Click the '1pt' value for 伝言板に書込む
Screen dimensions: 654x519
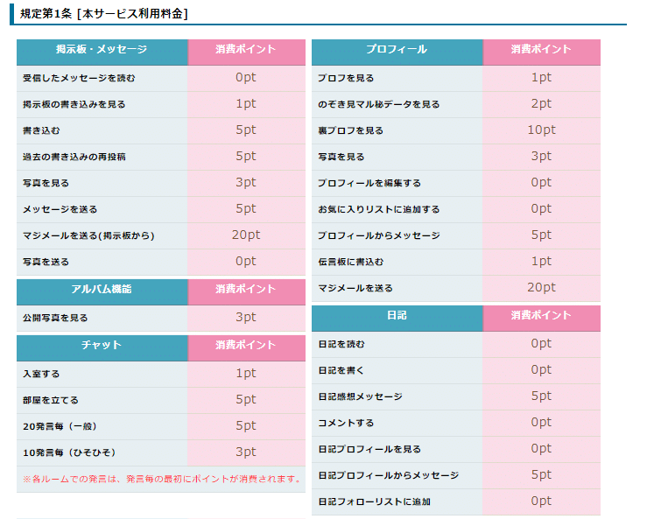tap(541, 262)
